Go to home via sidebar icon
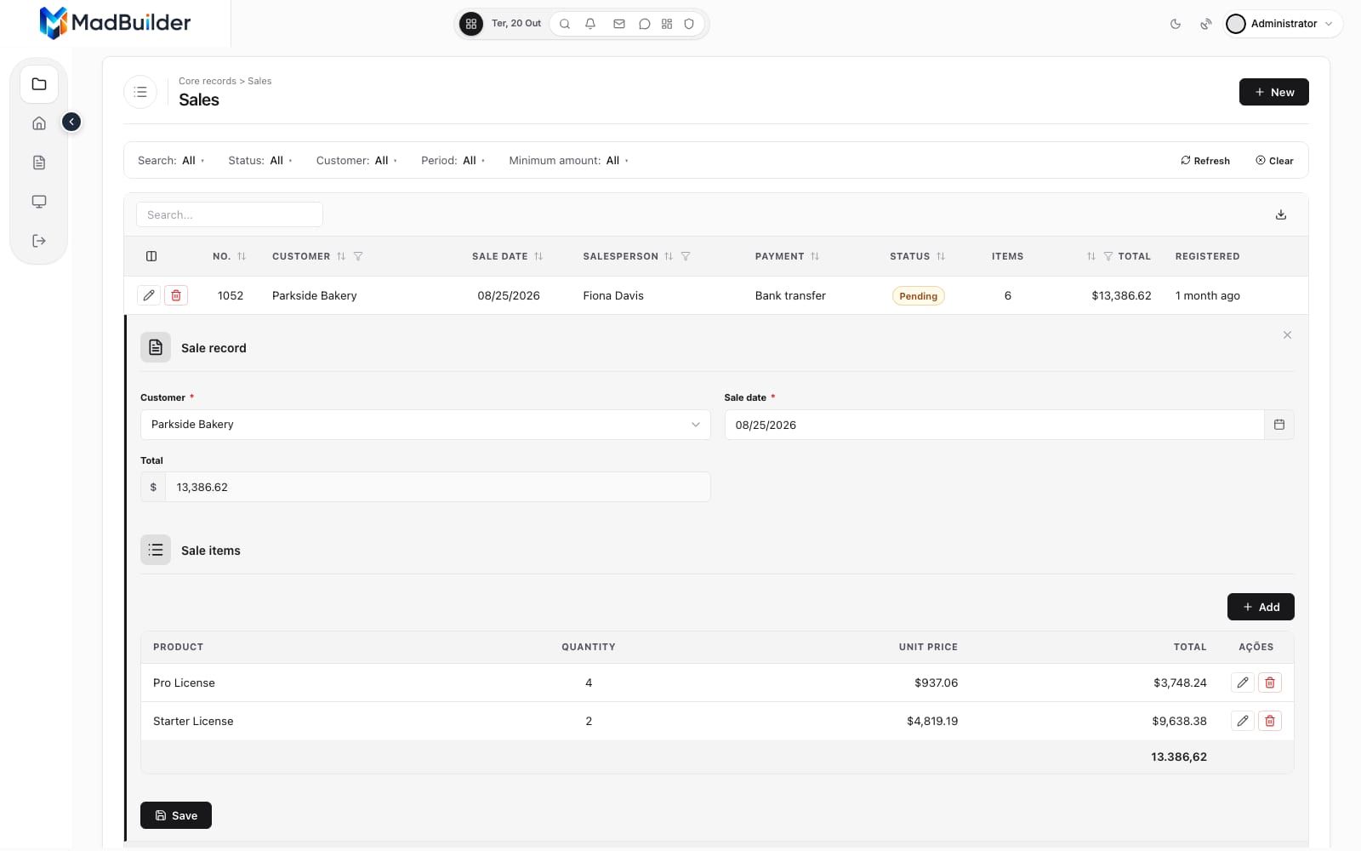1361x851 pixels. point(39,123)
